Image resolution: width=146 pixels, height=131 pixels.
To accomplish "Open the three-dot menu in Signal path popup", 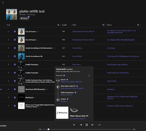I will [x=89, y=75].
